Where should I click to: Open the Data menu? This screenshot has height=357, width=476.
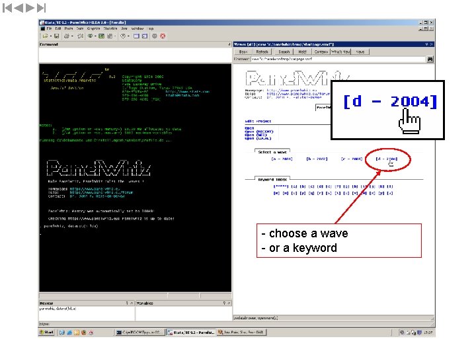(80, 28)
